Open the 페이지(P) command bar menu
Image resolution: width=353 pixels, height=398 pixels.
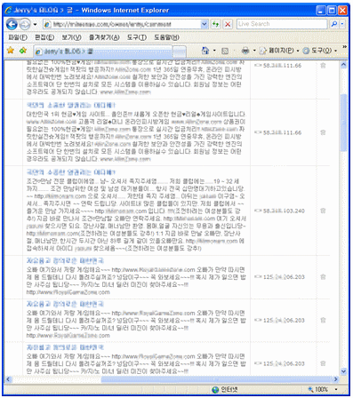pyautogui.click(x=279, y=51)
